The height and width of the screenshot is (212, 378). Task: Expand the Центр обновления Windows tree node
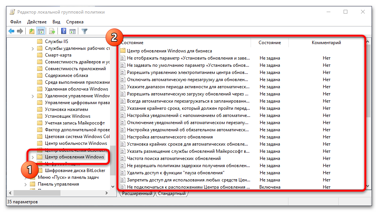pyautogui.click(x=33, y=157)
